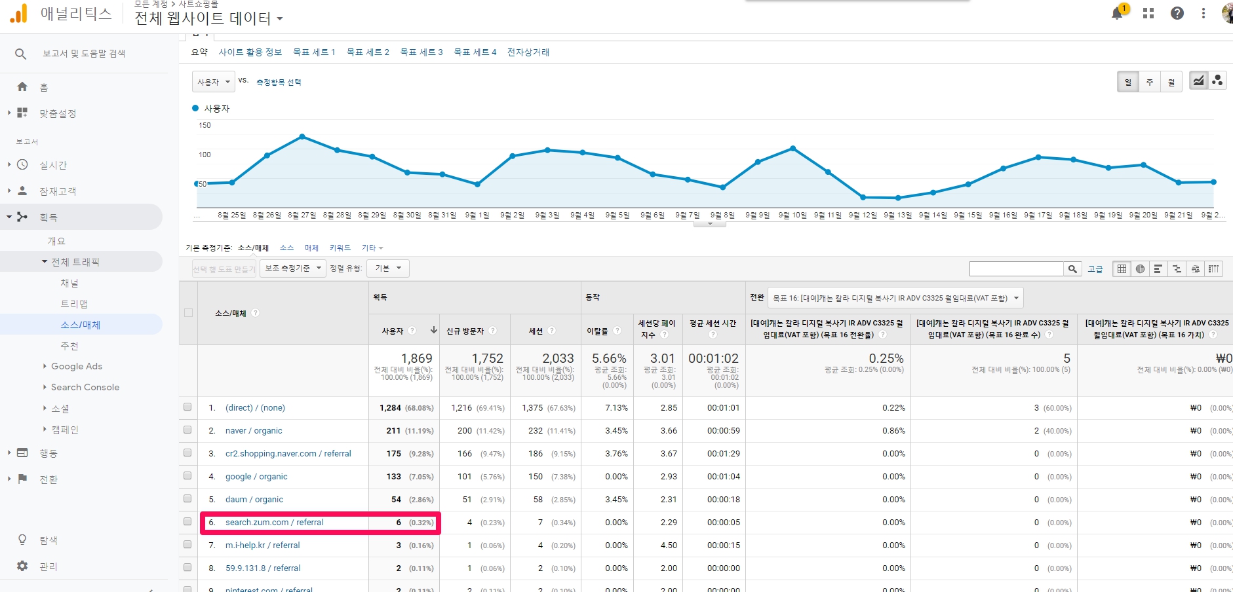Screen dimensions: 1233x592
Task: Open the notifications bell icon
Action: (x=1117, y=14)
